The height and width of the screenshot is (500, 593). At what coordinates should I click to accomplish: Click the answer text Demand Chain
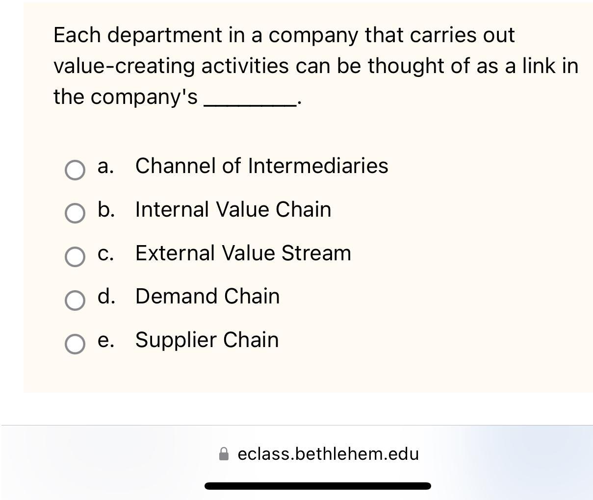coord(207,297)
